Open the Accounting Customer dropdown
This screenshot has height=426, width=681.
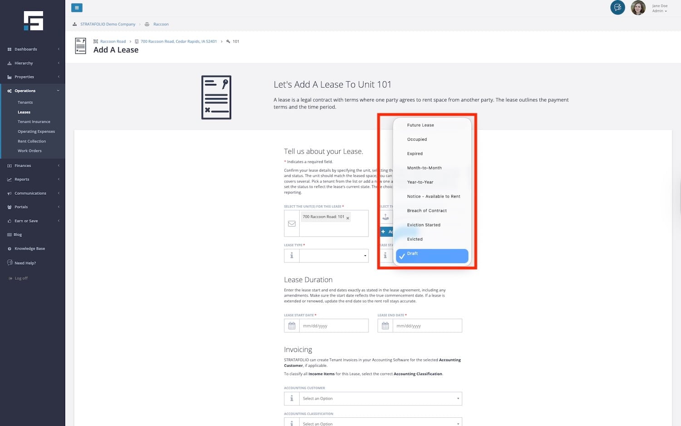pos(380,398)
